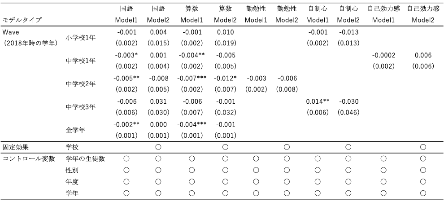Click the 固定効果 row heading
The image size is (444, 202).
[x=16, y=147]
